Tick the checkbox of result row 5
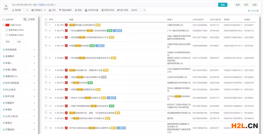 point(46,58)
